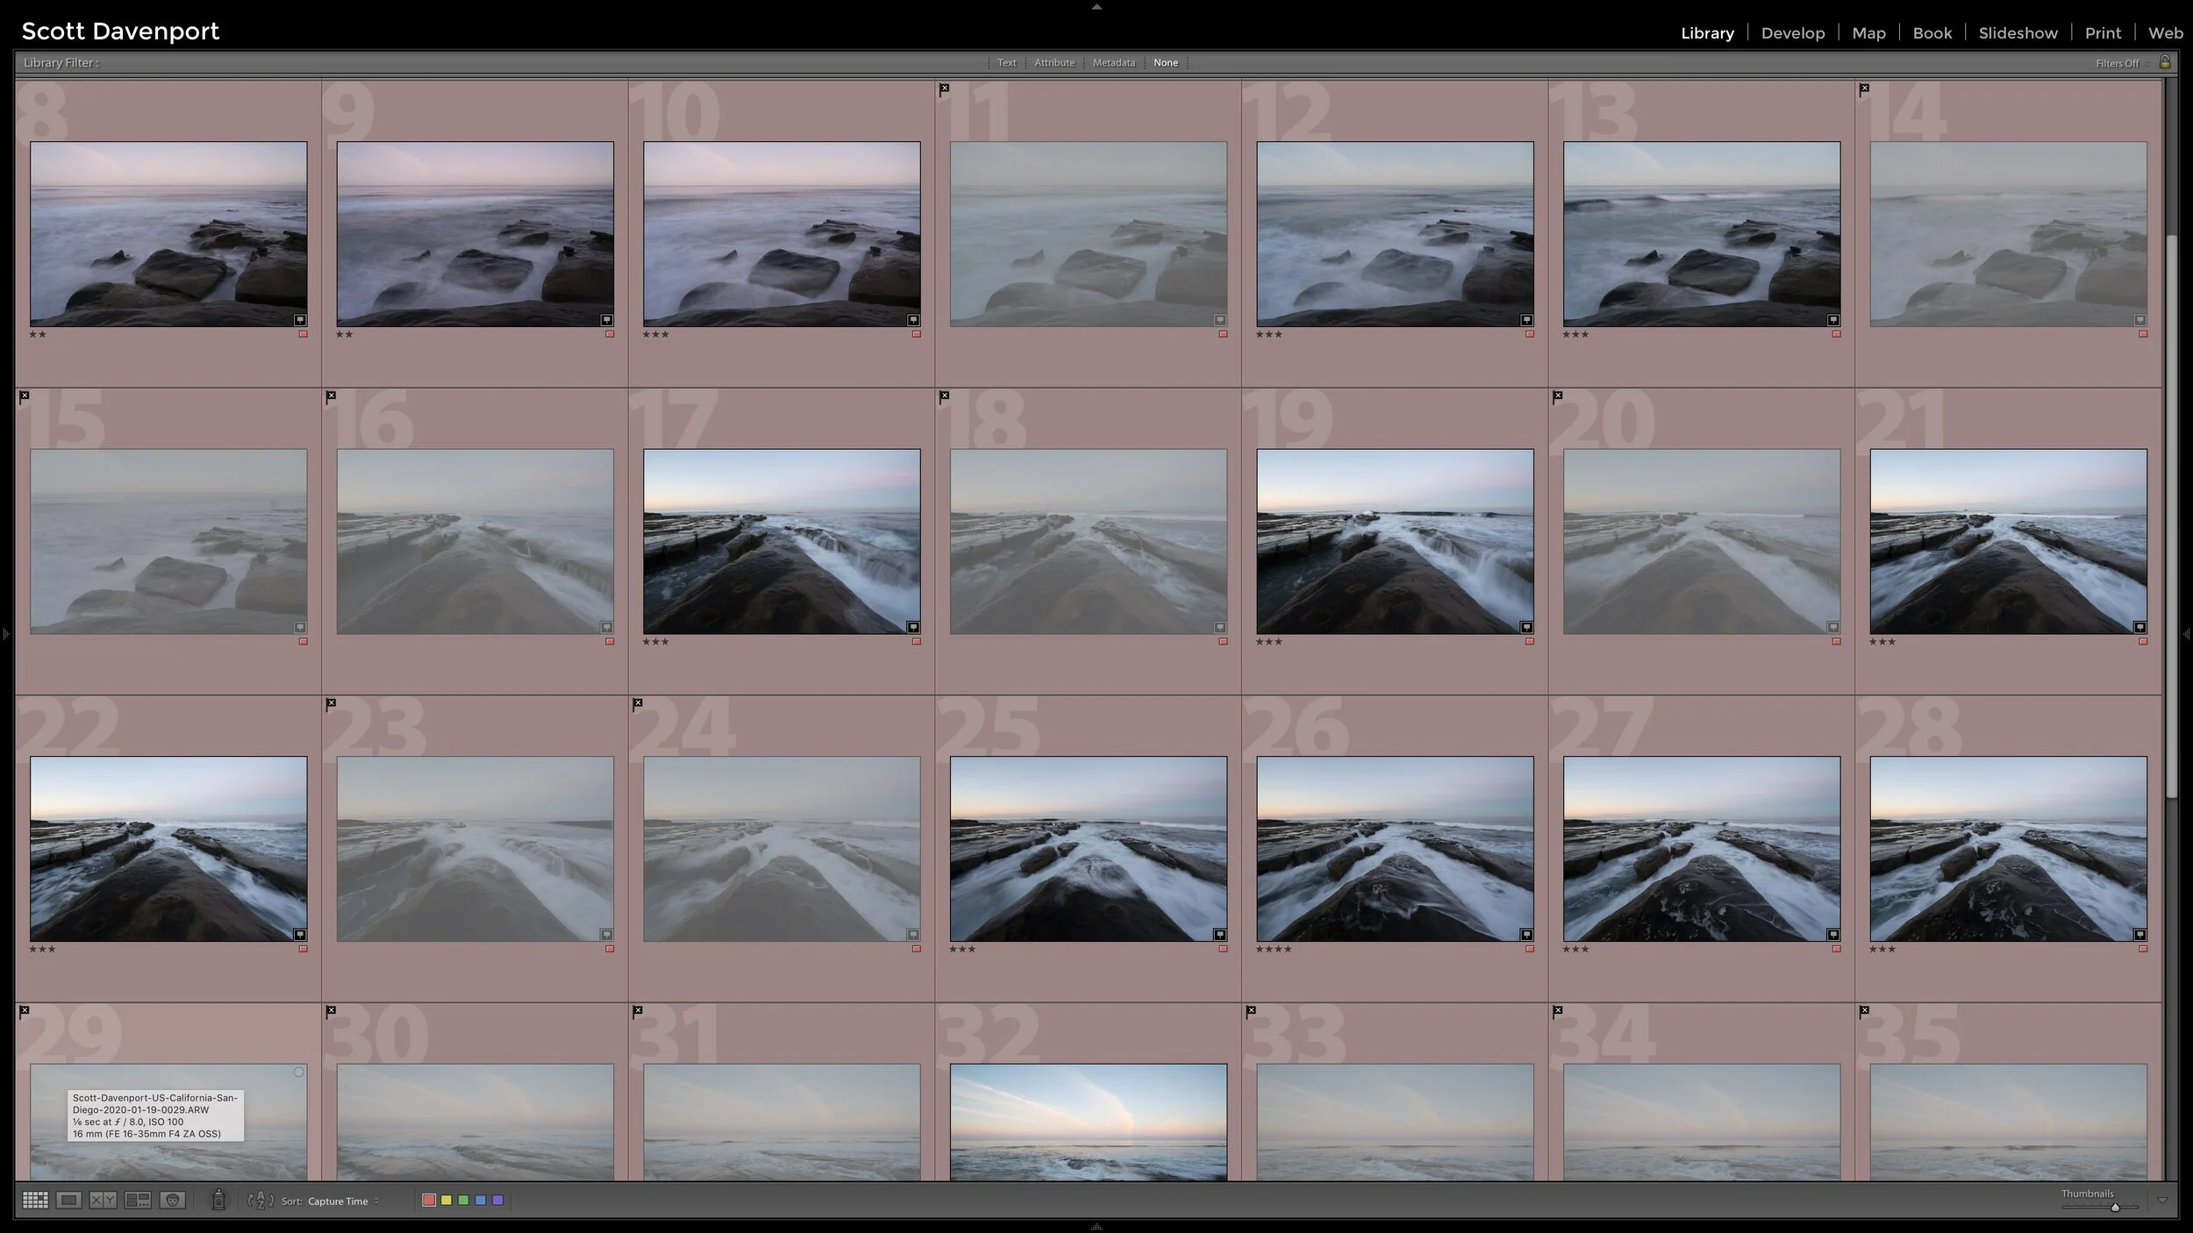Toggle rejected flag on photo 11

[944, 89]
